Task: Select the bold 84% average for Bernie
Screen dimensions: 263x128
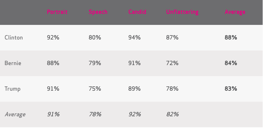Action: (231, 63)
